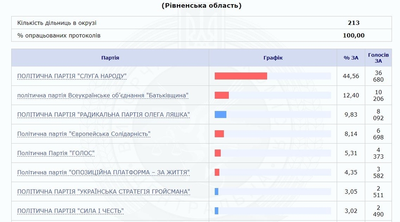Click the red bar for Європейська Солідарність

tap(219, 134)
